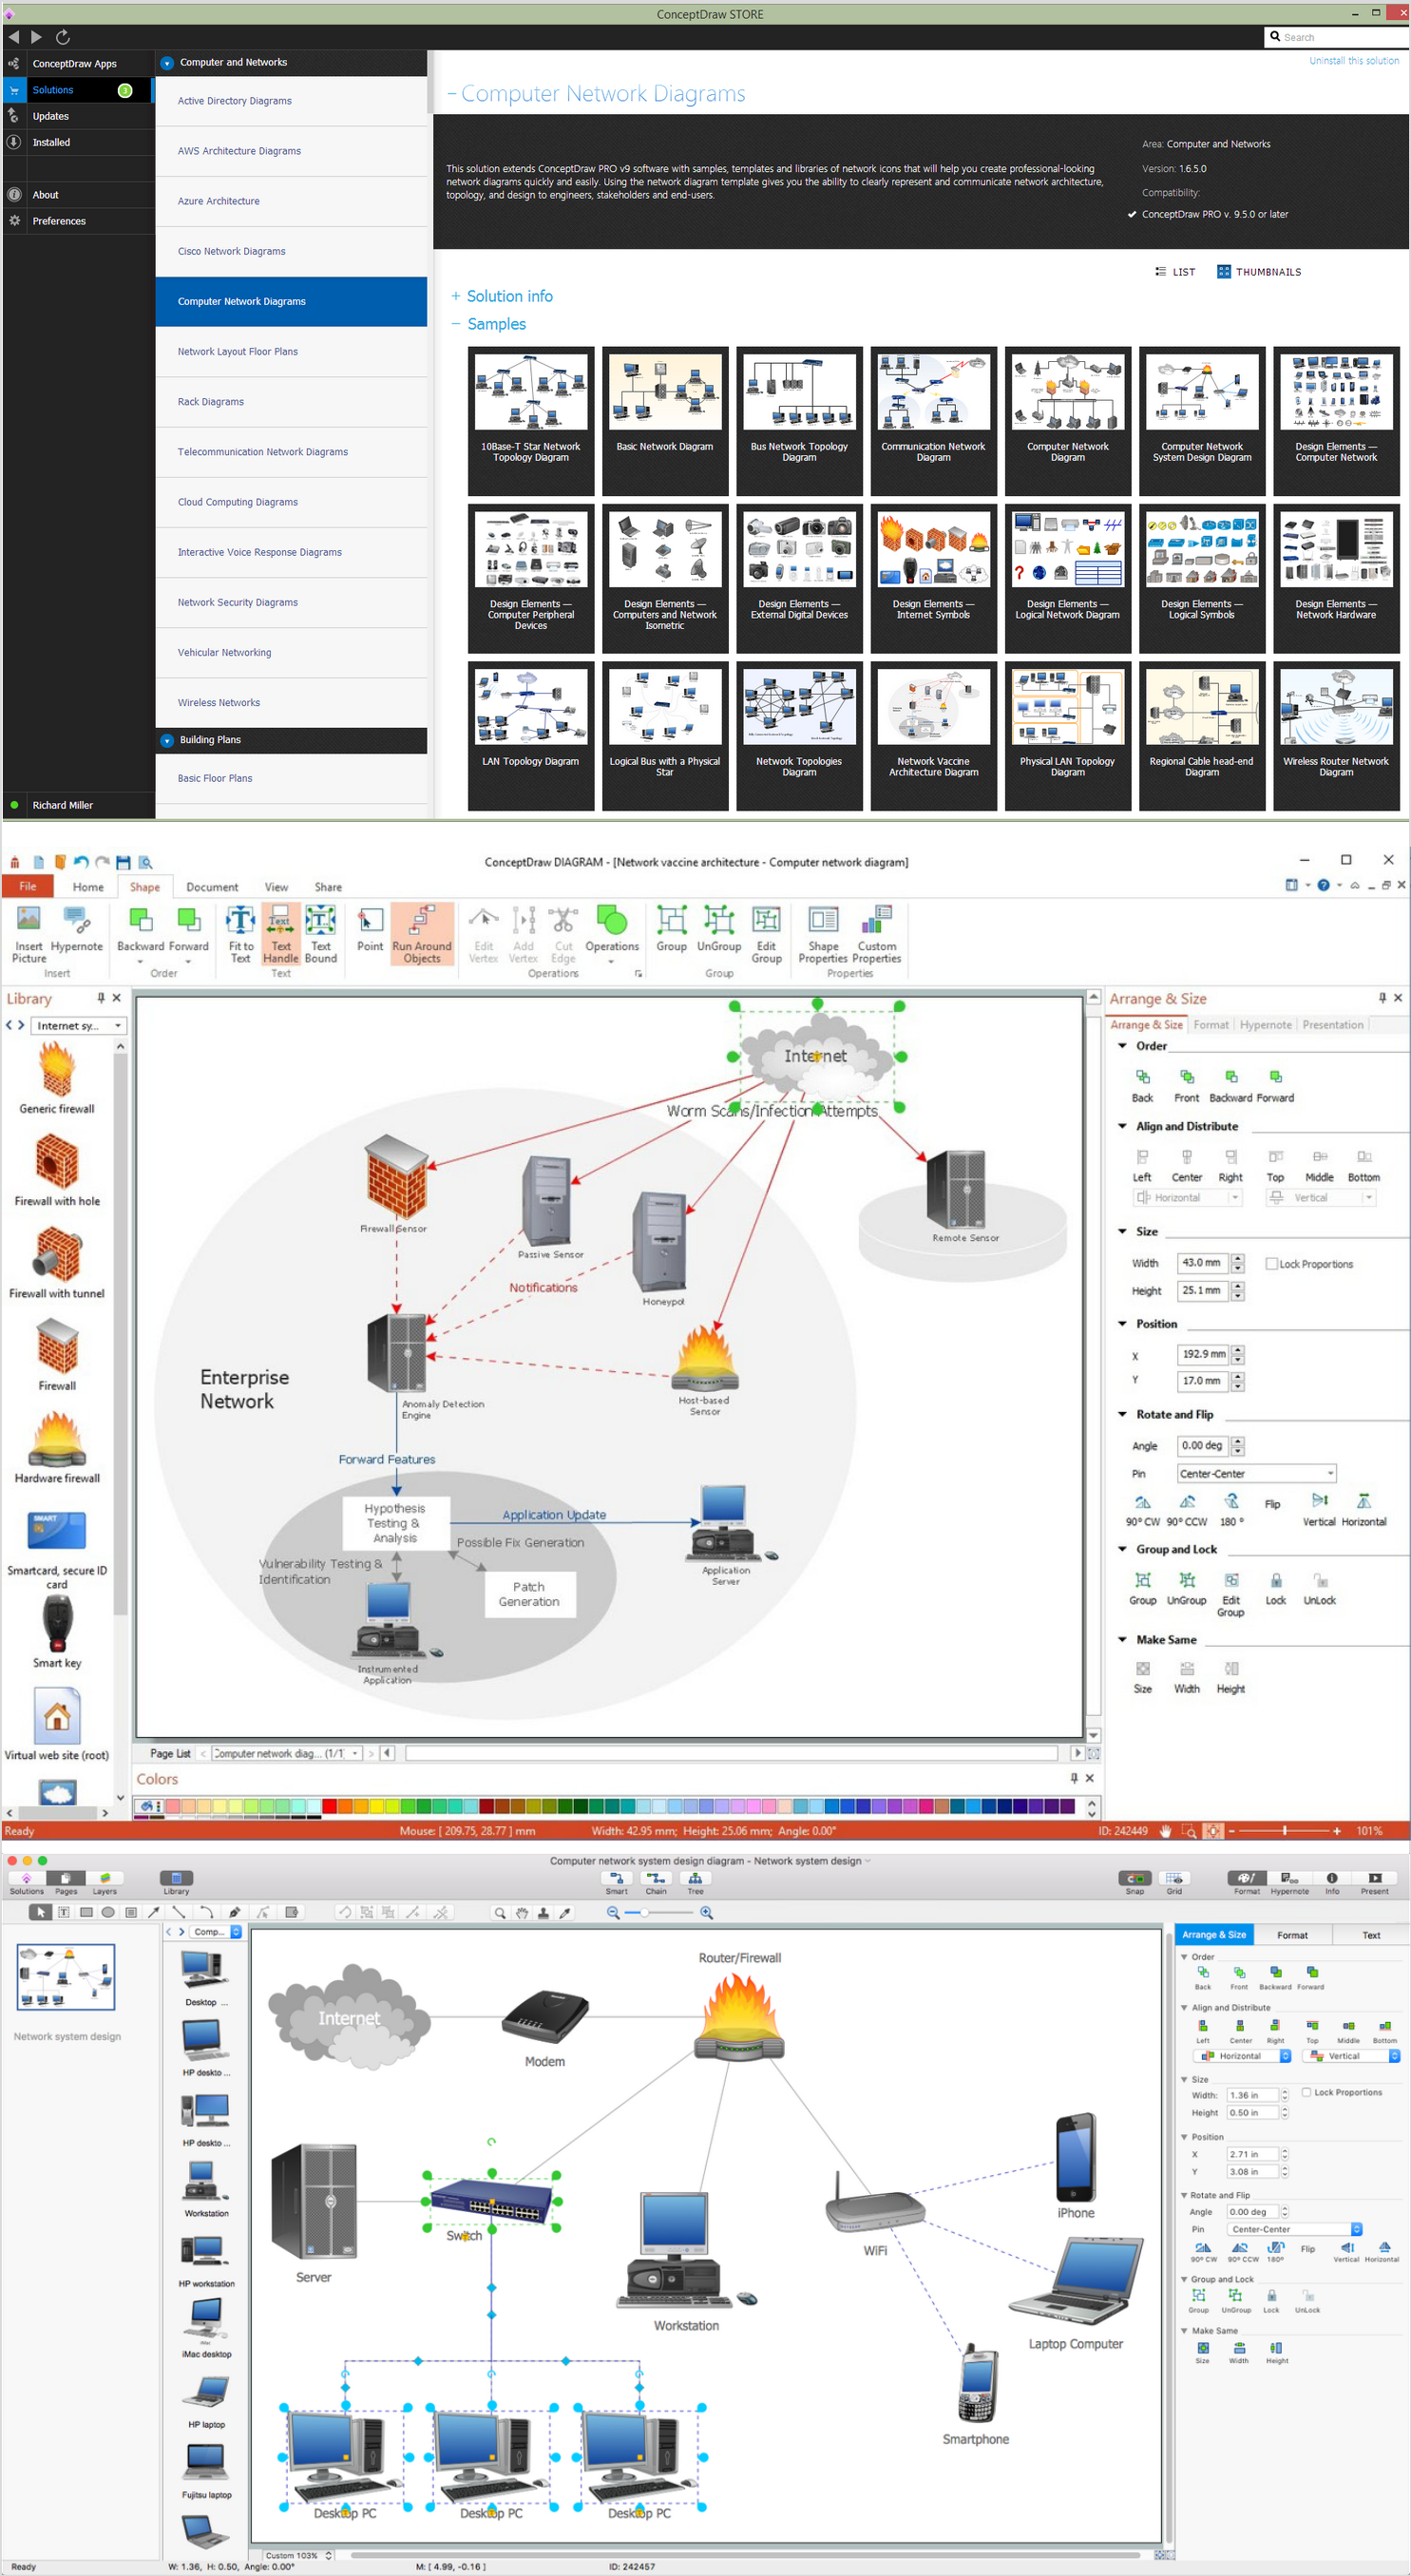The width and height of the screenshot is (1411, 2576).
Task: Click the Group icon in the ribbon
Action: (x=671, y=928)
